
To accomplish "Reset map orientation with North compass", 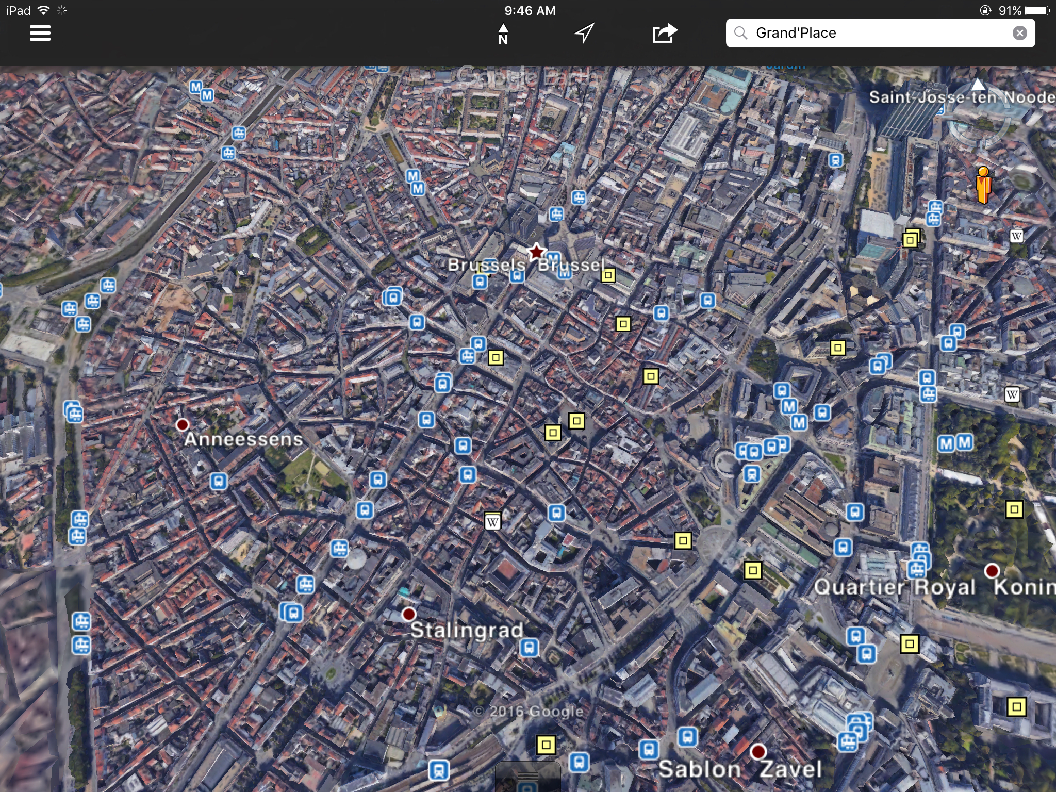I will [x=503, y=34].
